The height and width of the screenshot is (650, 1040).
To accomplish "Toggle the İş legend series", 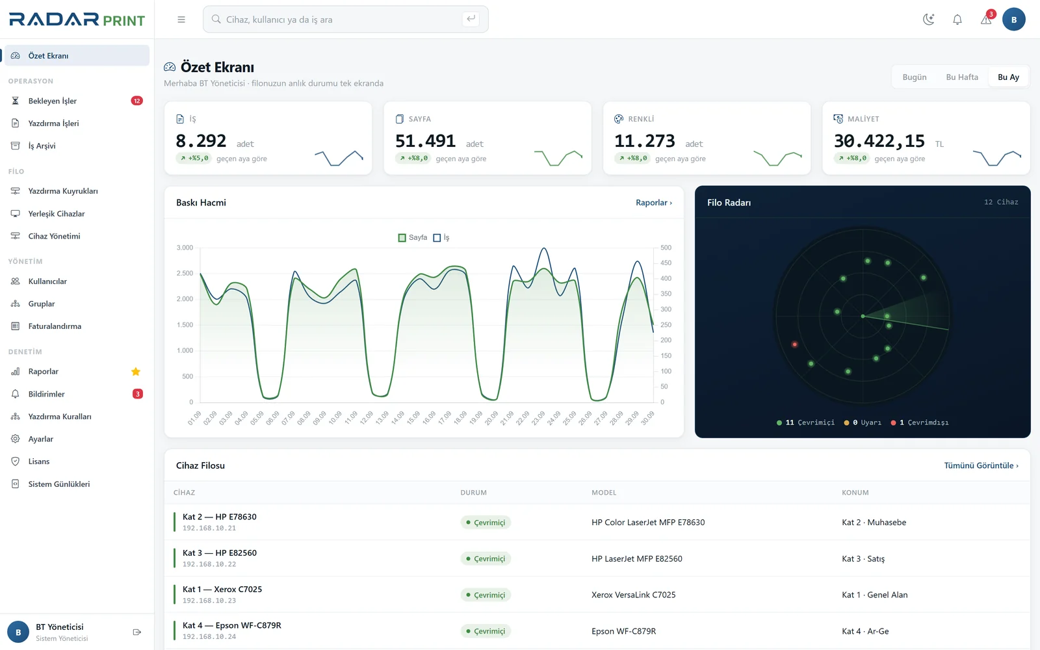I will coord(441,238).
